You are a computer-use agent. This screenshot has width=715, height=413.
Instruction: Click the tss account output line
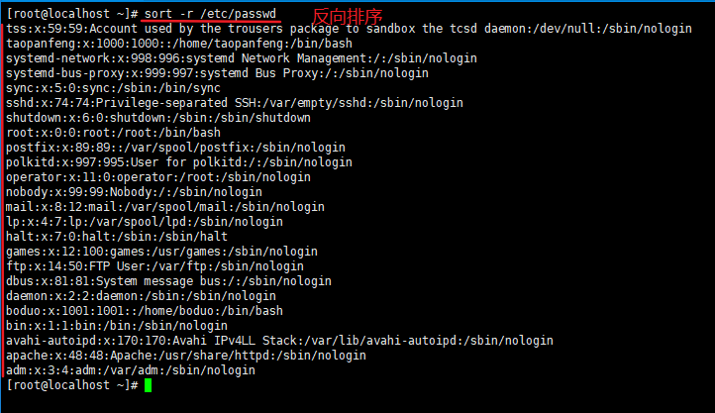click(349, 29)
